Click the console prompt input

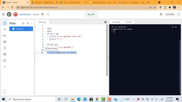coord(114,31)
